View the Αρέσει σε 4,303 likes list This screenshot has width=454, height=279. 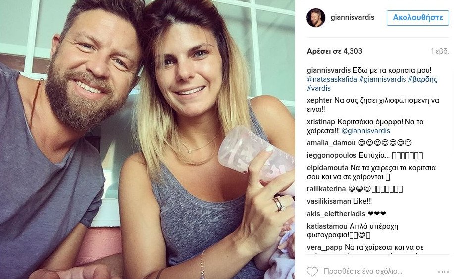pos(334,51)
